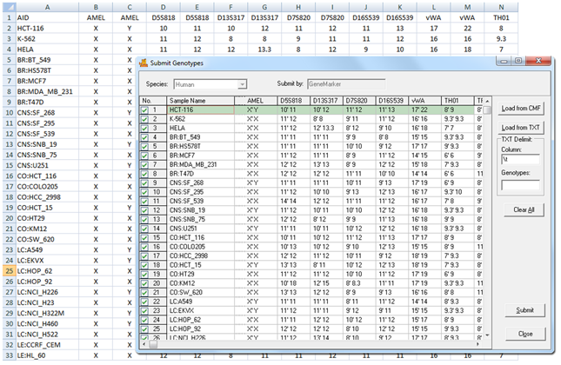Uncheck the checkbox for row 1 HCT-116

[144, 110]
